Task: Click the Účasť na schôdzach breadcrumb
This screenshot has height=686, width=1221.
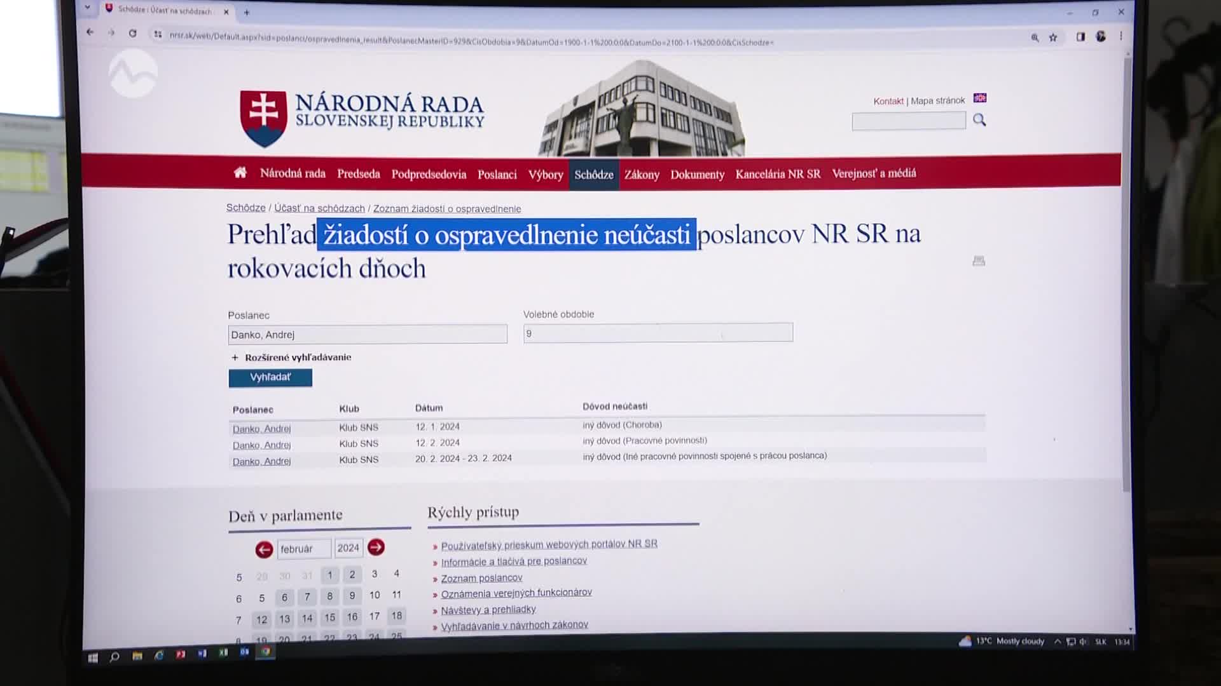Action: (319, 208)
